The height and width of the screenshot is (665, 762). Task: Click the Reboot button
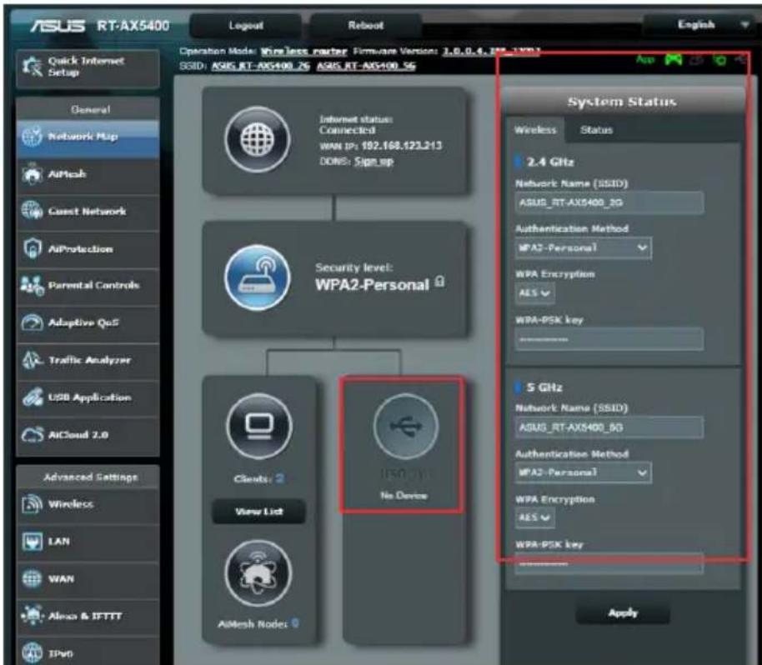click(365, 25)
